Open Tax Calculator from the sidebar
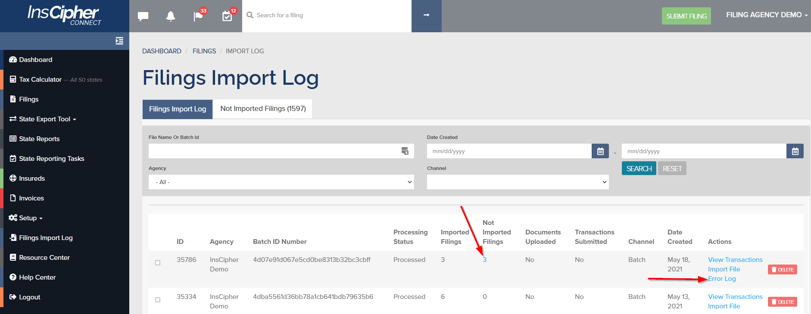The width and height of the screenshot is (811, 314). pyautogui.click(x=40, y=80)
